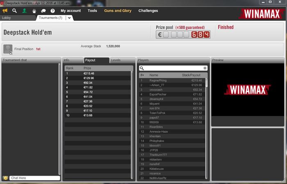Select player JYP28 row

click(x=172, y=150)
